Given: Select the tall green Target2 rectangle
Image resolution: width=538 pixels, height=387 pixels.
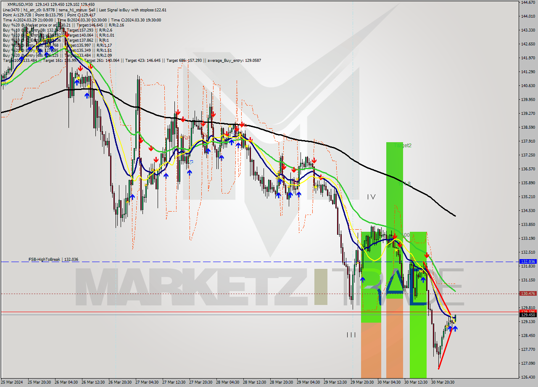Looking at the screenshot, I should coord(395,220).
